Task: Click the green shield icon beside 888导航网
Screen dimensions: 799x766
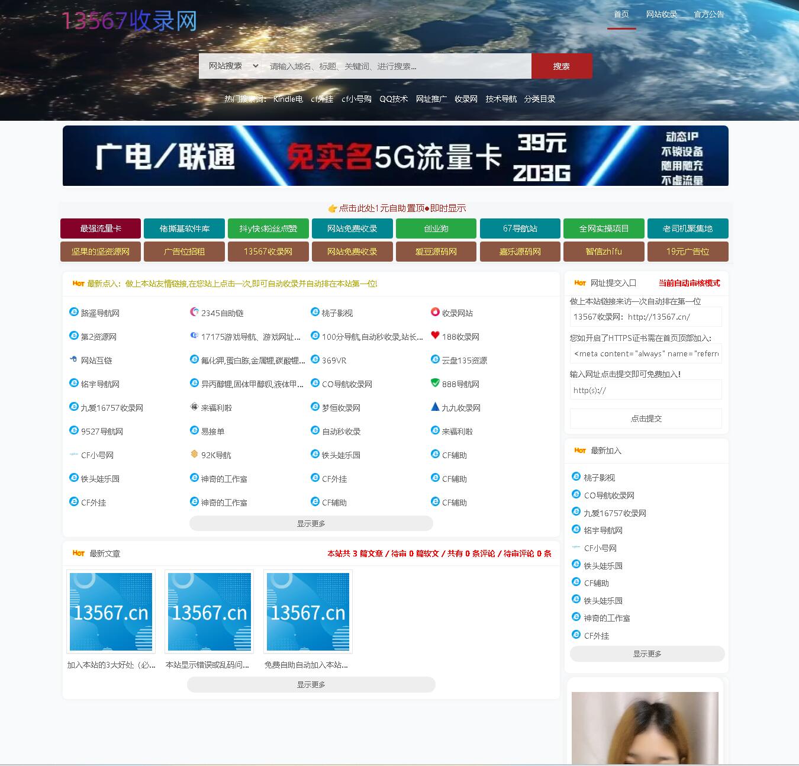Action: pos(435,383)
